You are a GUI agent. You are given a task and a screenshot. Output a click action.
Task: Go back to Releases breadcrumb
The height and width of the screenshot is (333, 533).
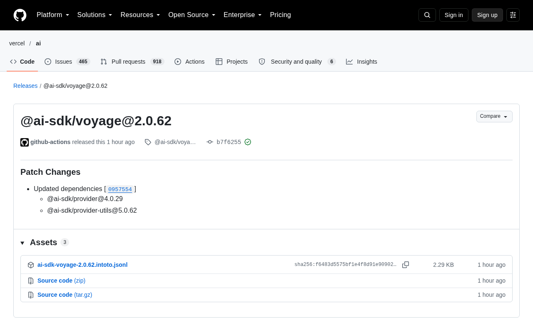point(25,86)
